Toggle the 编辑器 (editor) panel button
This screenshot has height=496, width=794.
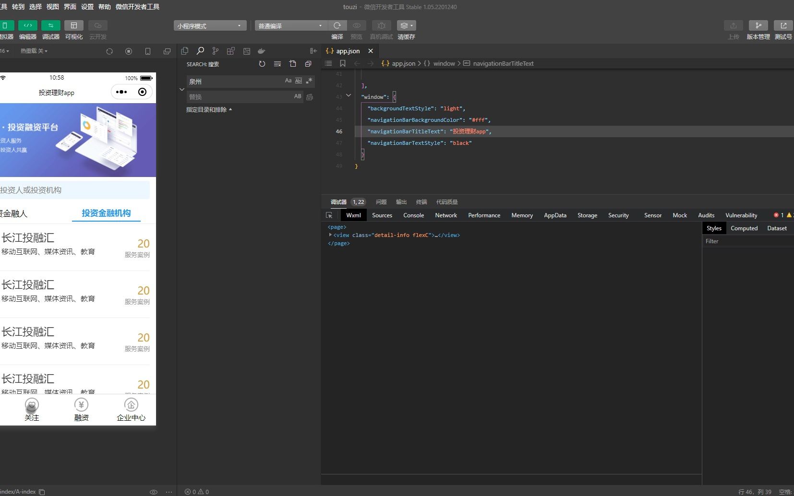[x=27, y=25]
